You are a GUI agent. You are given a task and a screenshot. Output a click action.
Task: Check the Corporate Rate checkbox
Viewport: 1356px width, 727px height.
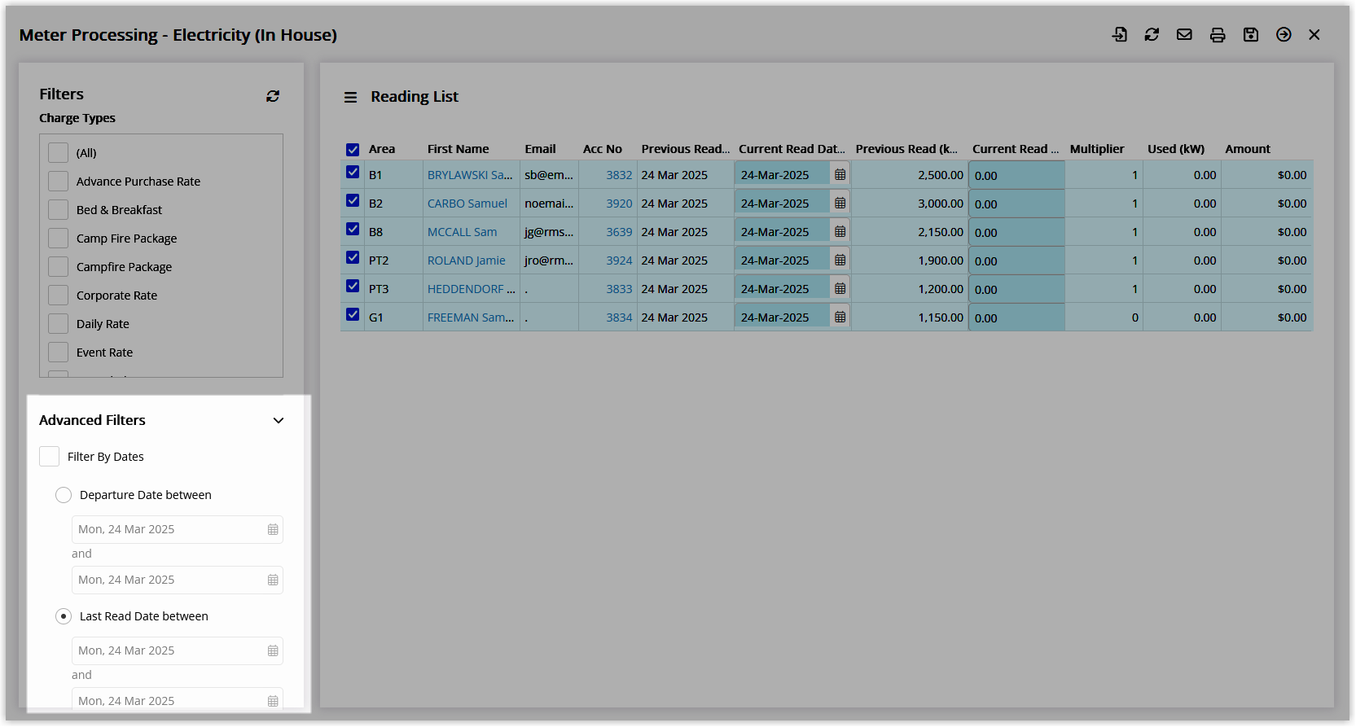coord(58,295)
